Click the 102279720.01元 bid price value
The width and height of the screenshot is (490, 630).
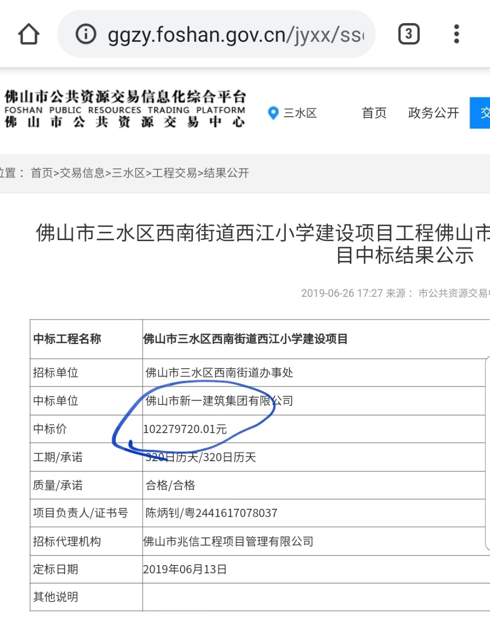coord(185,429)
